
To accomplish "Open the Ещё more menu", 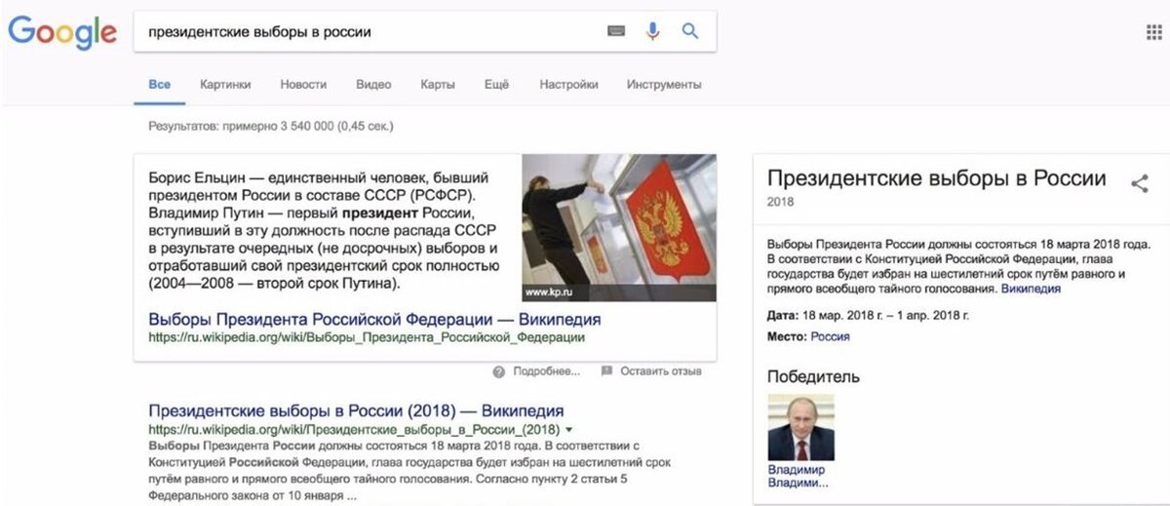I will pyautogui.click(x=496, y=85).
